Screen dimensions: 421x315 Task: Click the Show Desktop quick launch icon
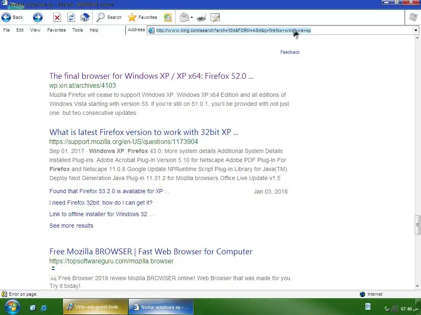pos(33,308)
